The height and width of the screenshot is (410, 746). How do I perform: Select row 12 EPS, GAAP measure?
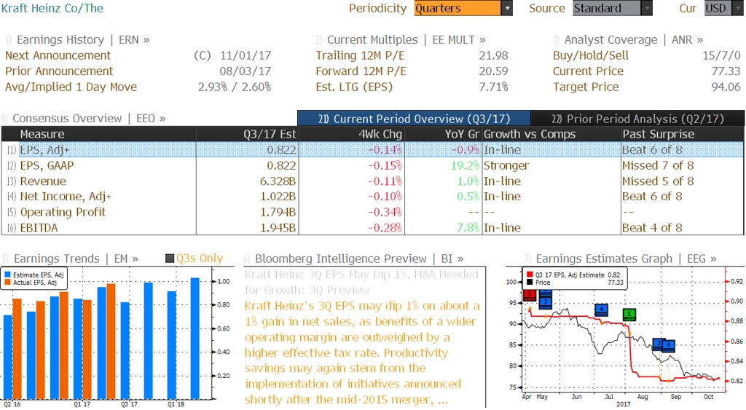coord(372,165)
